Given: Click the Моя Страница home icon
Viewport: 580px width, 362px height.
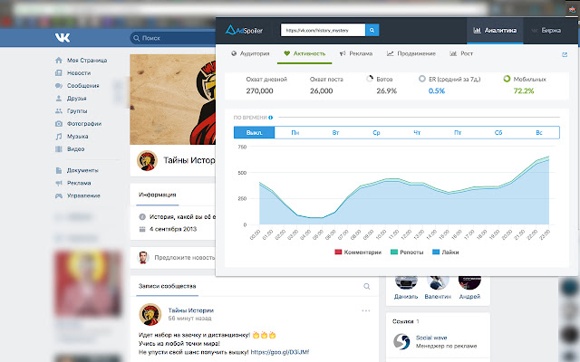Looking at the screenshot, I should [57, 61].
